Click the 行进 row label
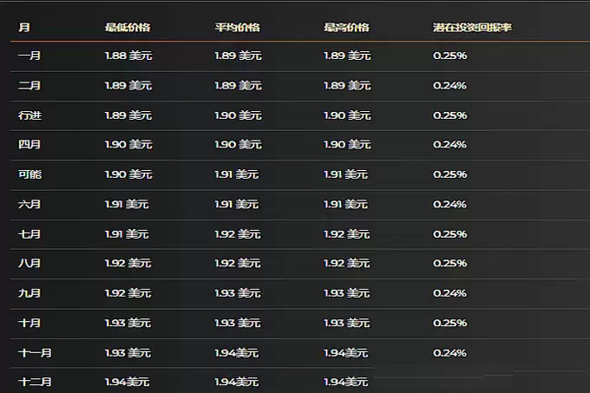The height and width of the screenshot is (393, 590). pos(29,115)
